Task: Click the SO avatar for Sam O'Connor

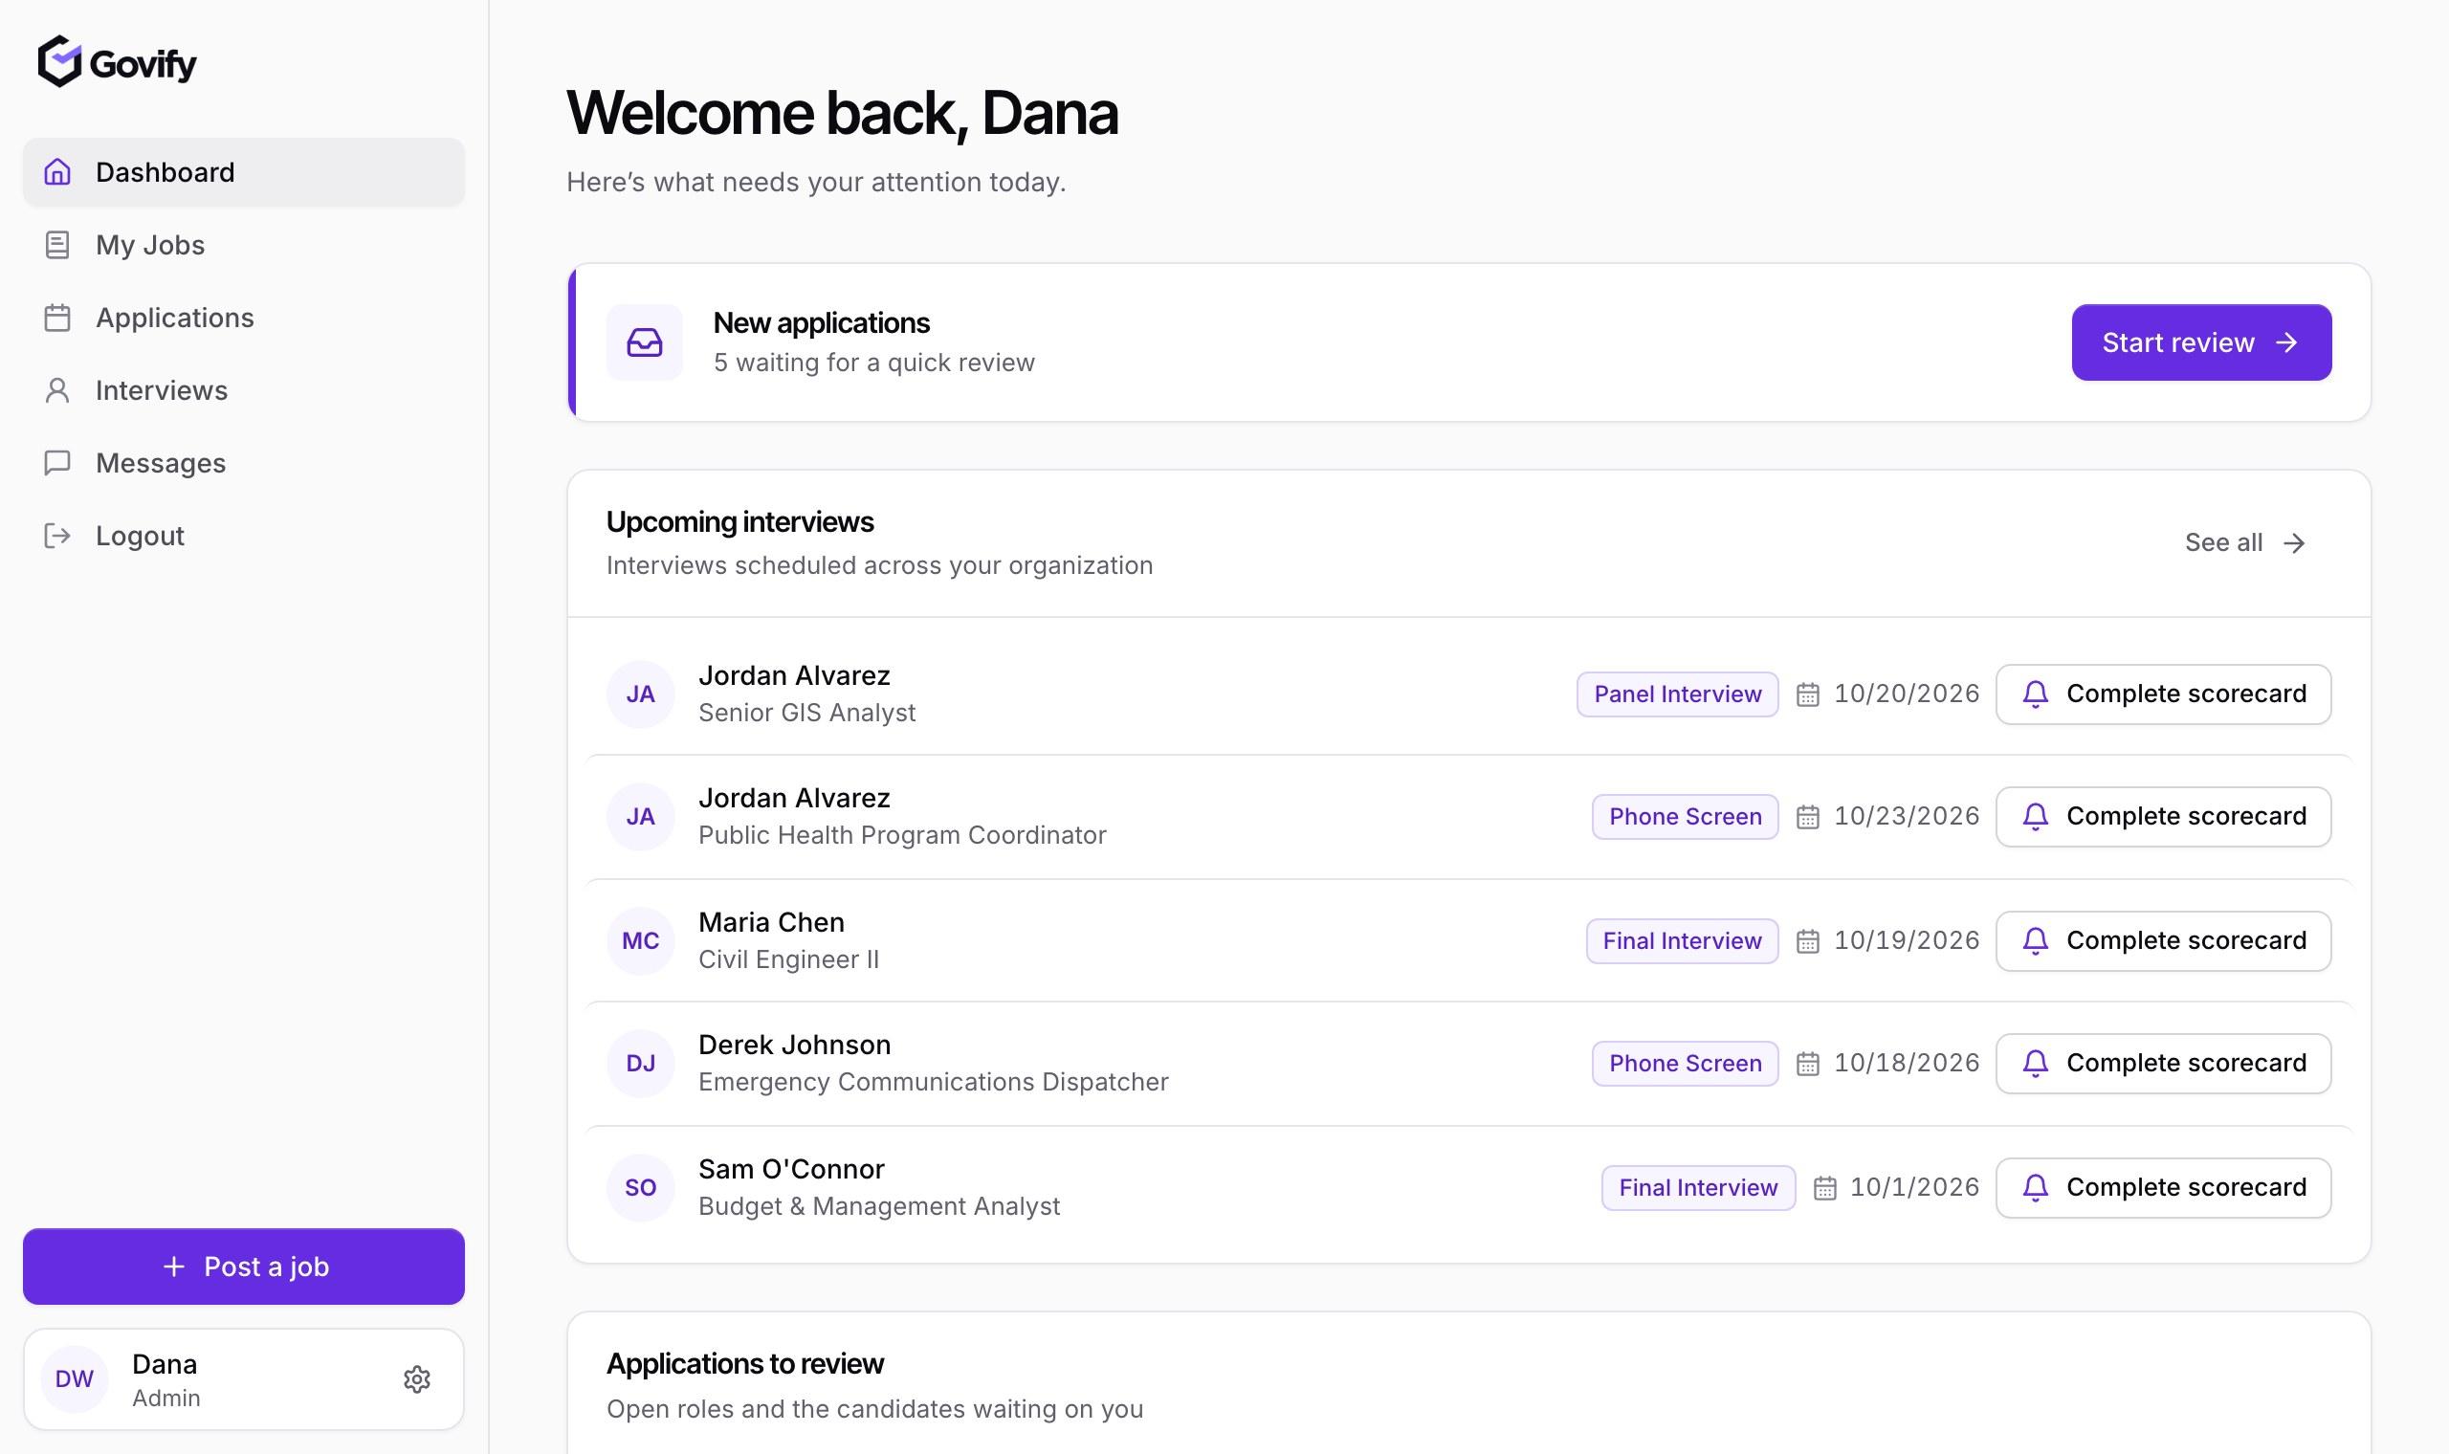Action: 641,1187
